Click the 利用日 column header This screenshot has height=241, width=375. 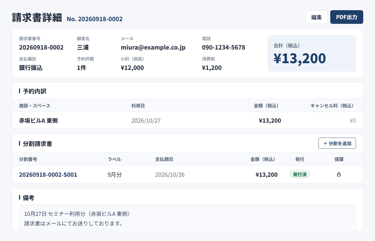138,106
